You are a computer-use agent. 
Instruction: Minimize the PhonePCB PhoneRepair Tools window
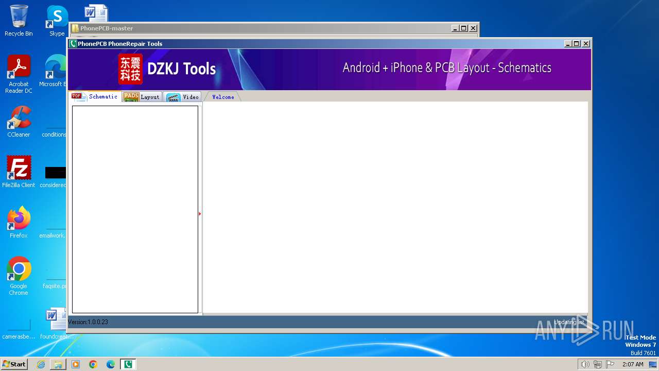tap(568, 44)
